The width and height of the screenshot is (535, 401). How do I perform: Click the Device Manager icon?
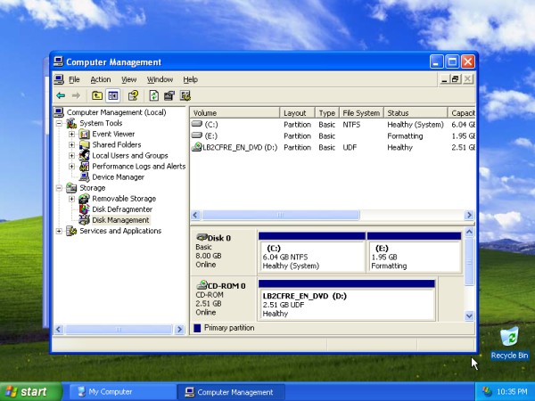(85, 177)
